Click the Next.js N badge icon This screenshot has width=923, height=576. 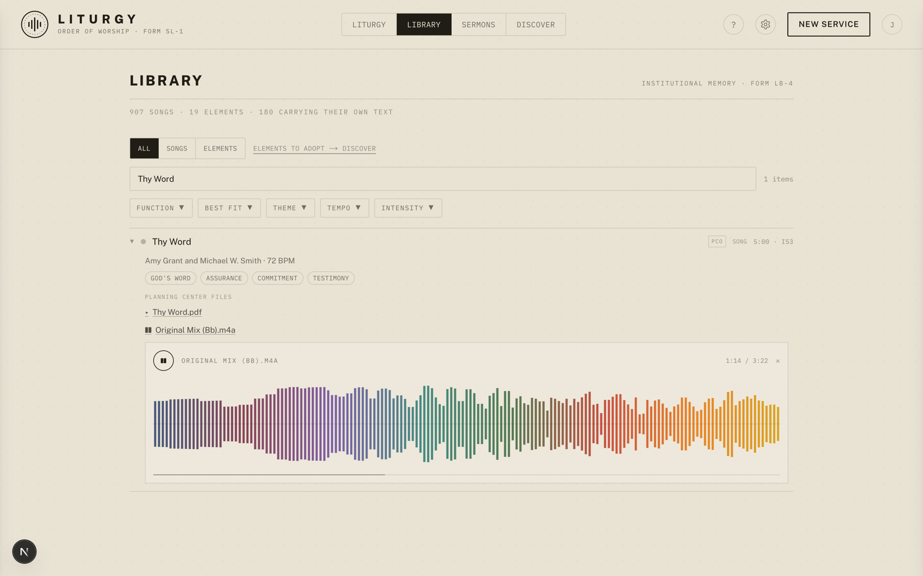click(24, 551)
